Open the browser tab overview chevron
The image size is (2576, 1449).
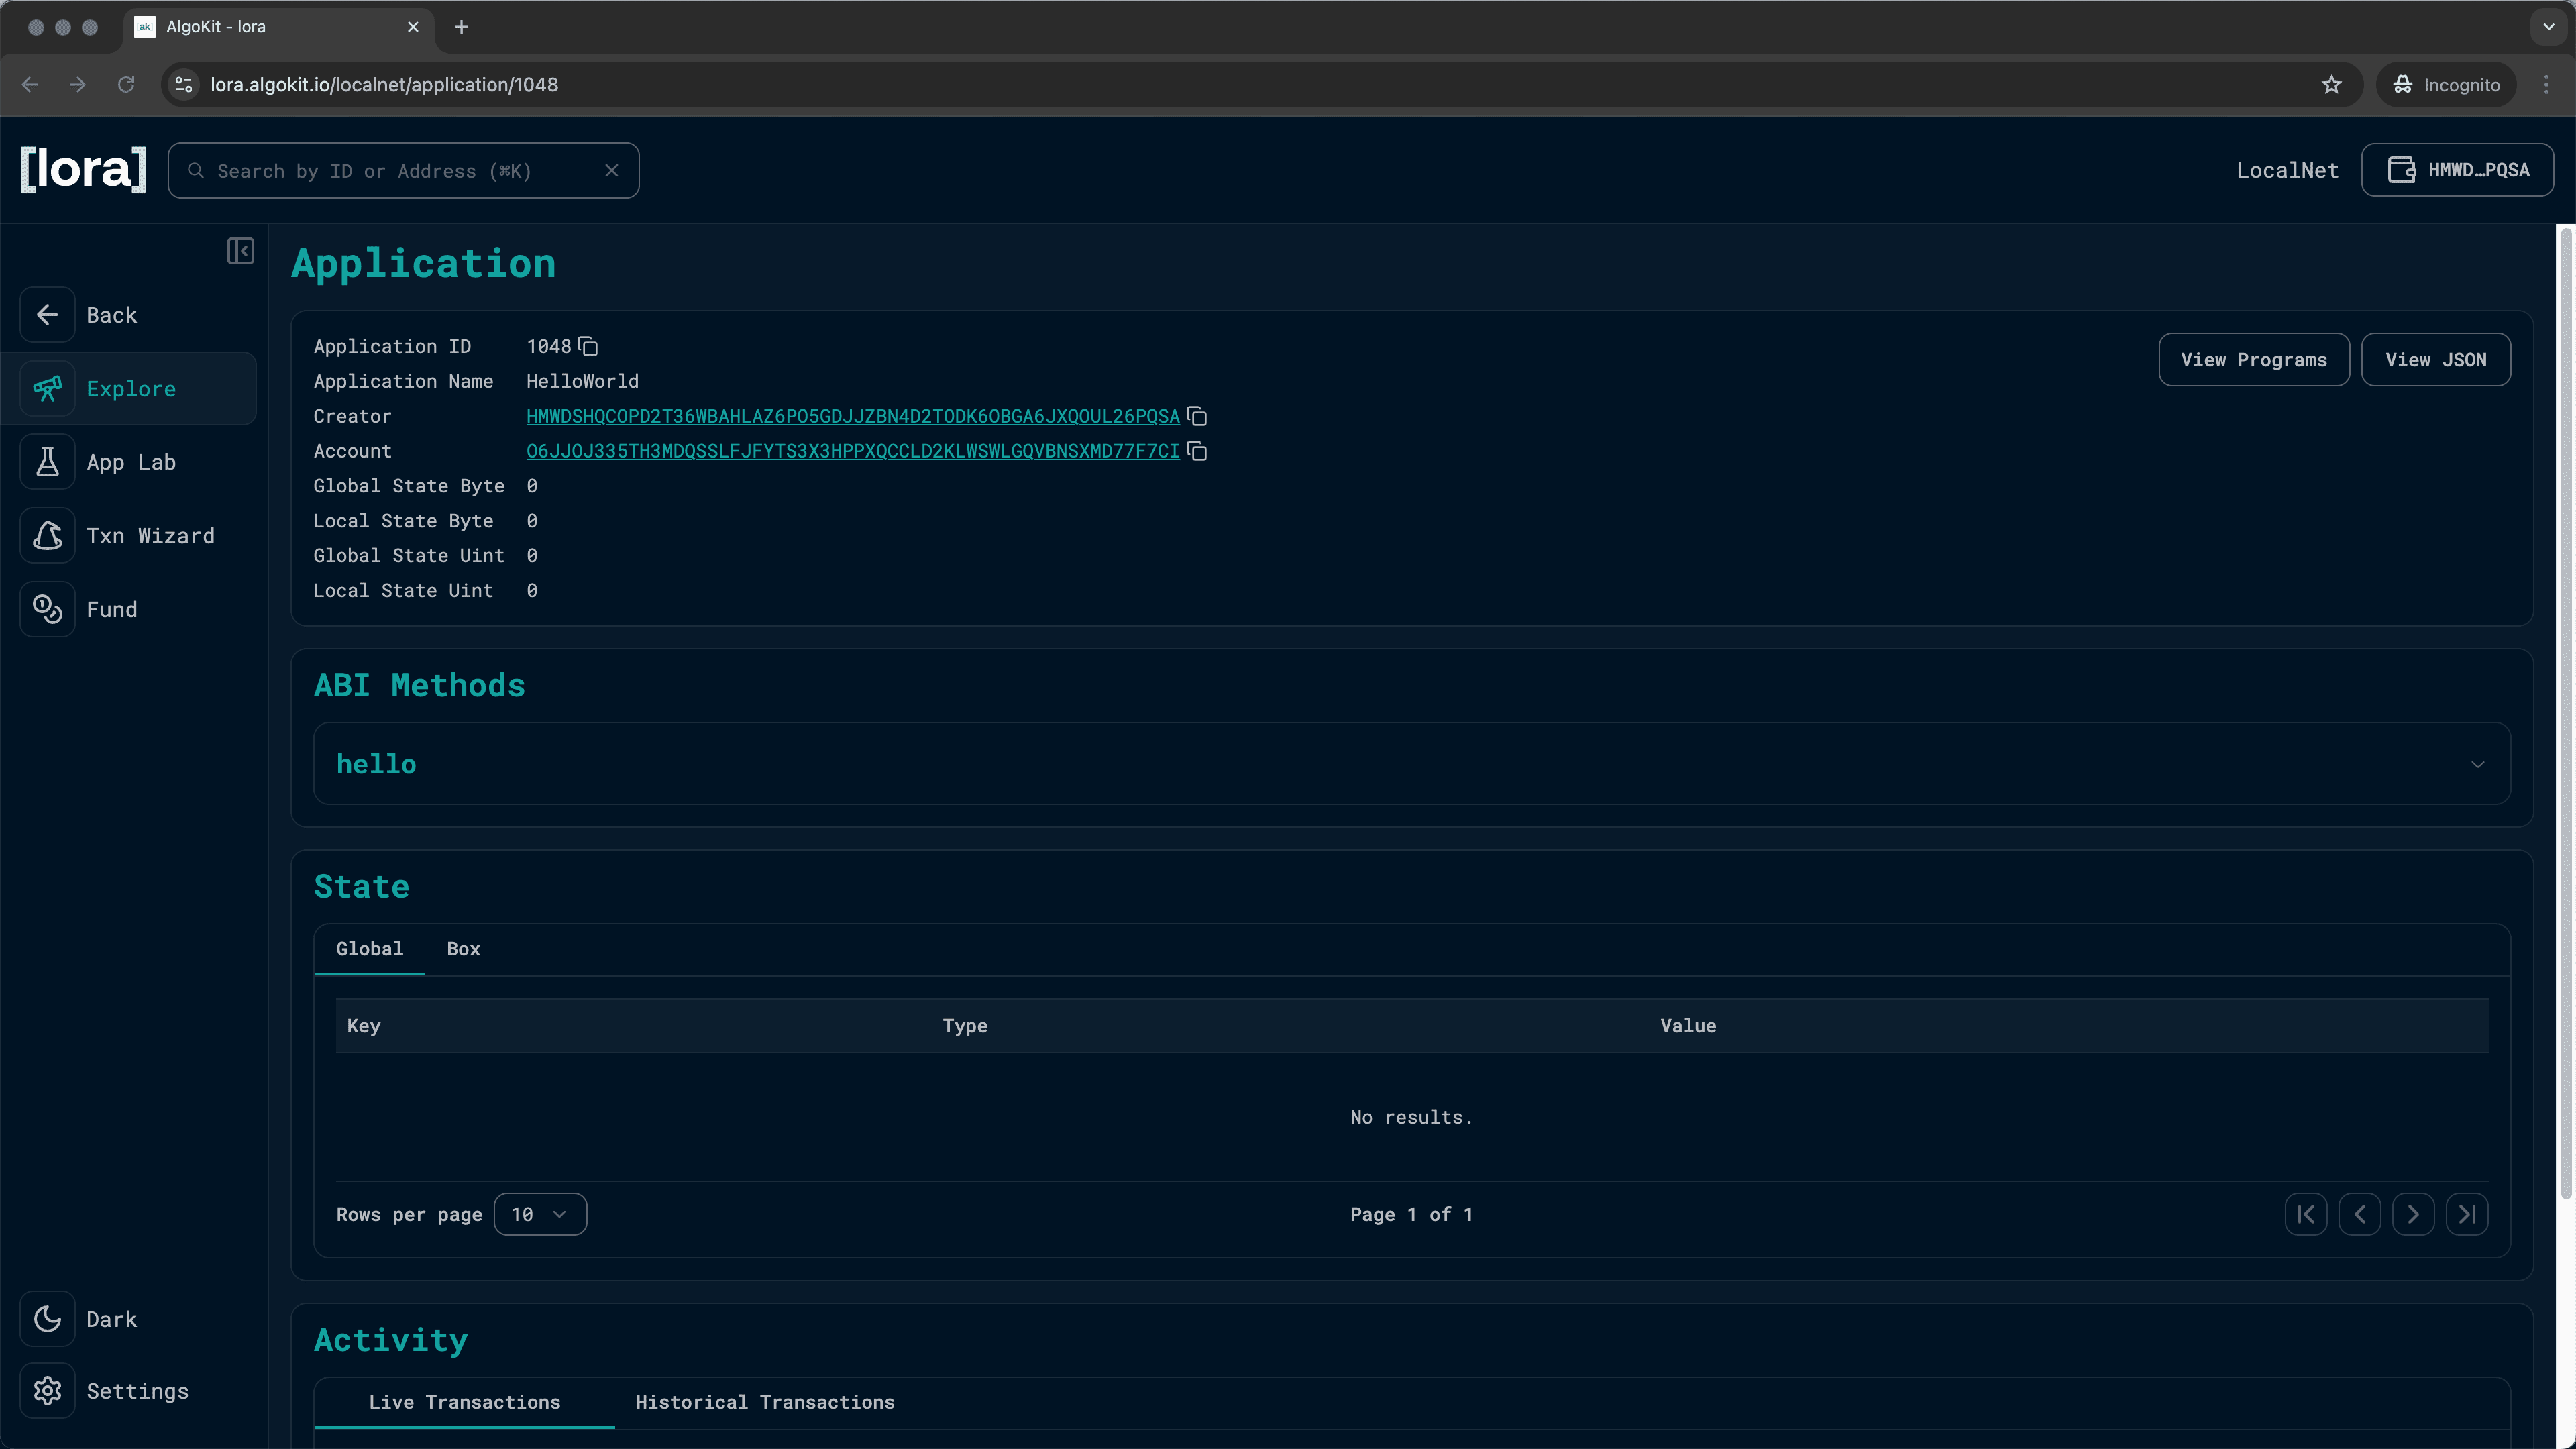(2546, 27)
